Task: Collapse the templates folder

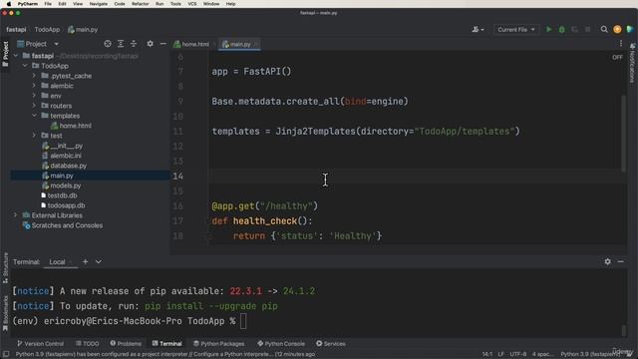Action: tap(34, 116)
